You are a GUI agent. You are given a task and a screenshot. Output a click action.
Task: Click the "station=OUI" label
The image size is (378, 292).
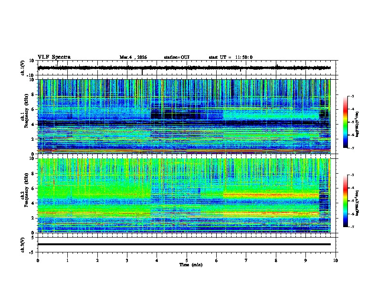(177, 57)
